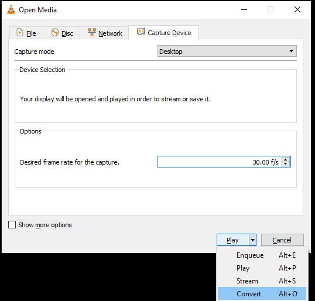
Task: Choose Play Alt+P menu entry
Action: click(x=262, y=268)
